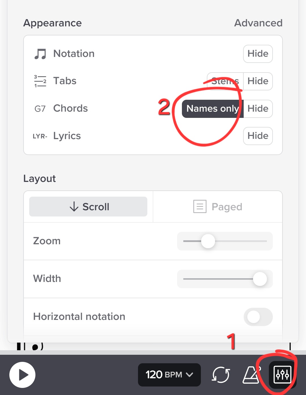Adjust the Zoom slider
Screen dimensions: 306x395
coord(208,241)
